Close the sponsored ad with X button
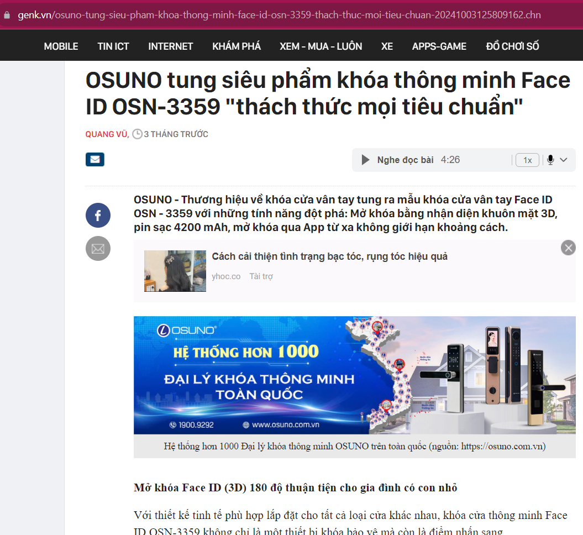 [568, 248]
